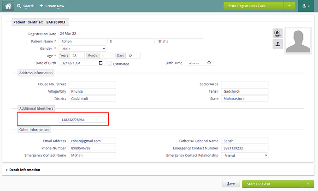Image resolution: width=318 pixels, height=191 pixels.
Task: Click Address Information section header
Action: click(x=36, y=73)
